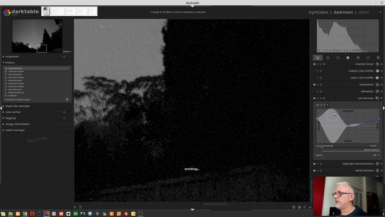Image resolution: width=385 pixels, height=217 pixels.
Task: Toggle orientation module on/off
Action: pyautogui.click(x=314, y=84)
